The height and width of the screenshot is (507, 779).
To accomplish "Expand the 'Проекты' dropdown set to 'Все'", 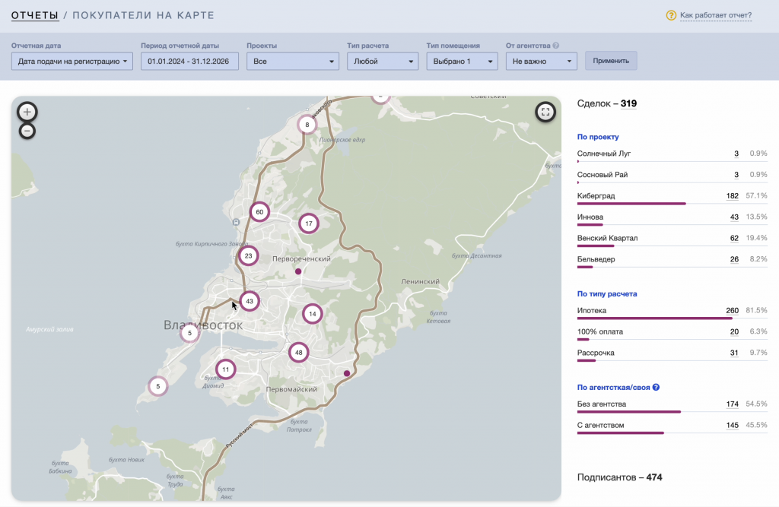I will coord(293,62).
